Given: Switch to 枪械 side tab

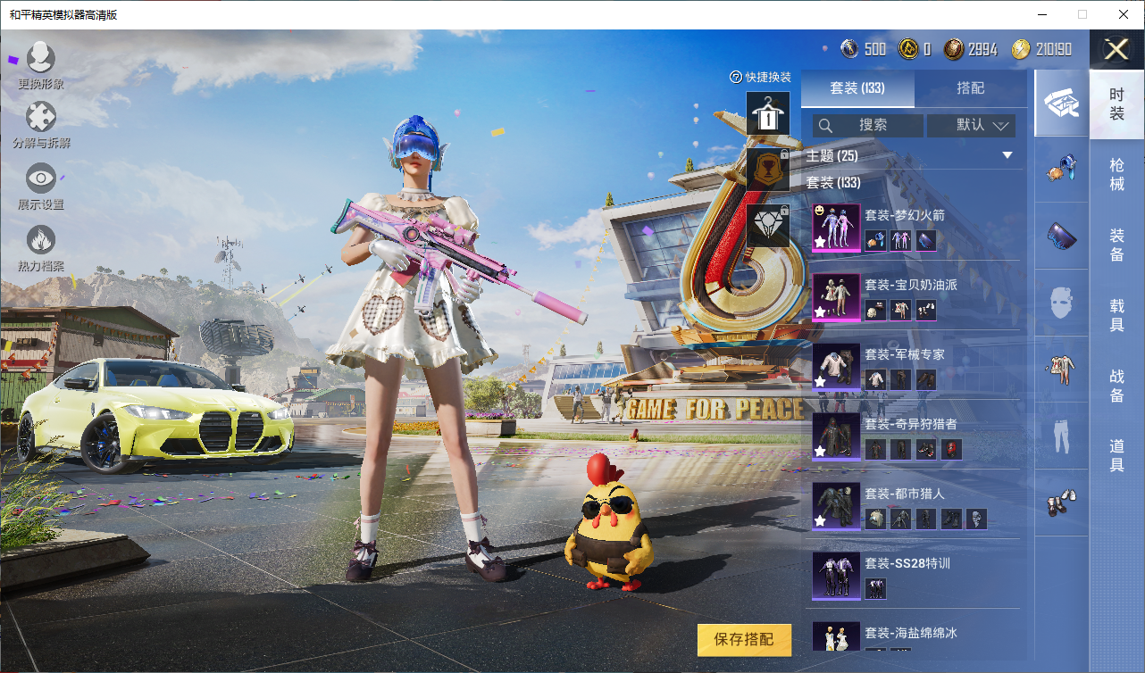Looking at the screenshot, I should click(1116, 174).
